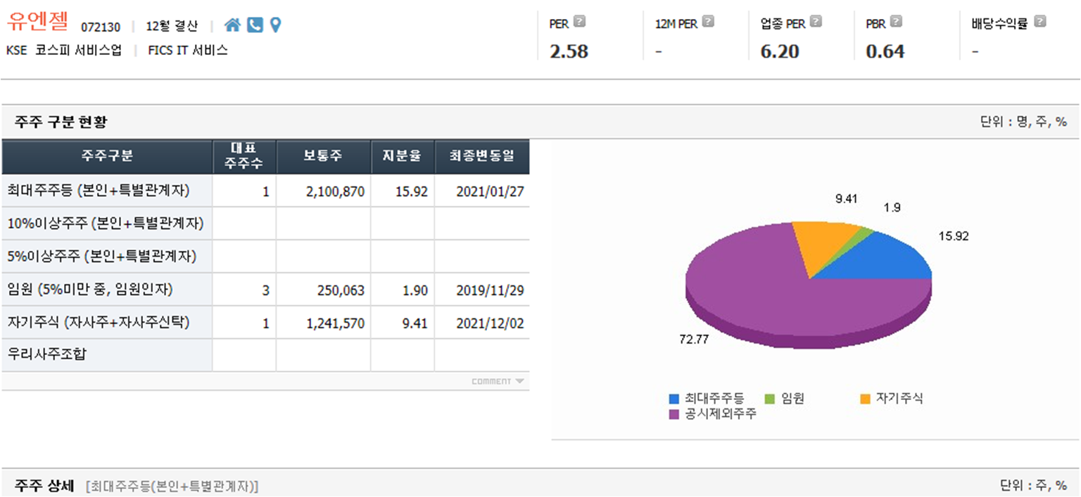Click the KSE 코스피 서비스업 label

click(64, 51)
